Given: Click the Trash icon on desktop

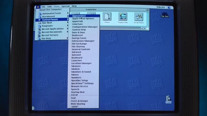Looking at the screenshot, I should [x=168, y=99].
